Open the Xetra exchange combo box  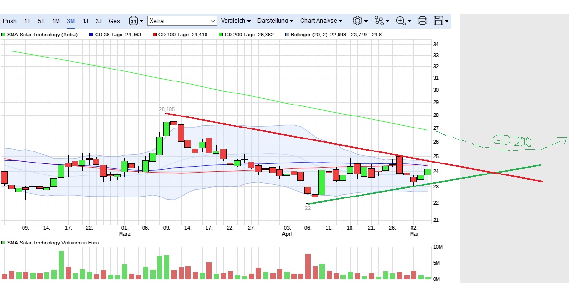tap(182, 21)
